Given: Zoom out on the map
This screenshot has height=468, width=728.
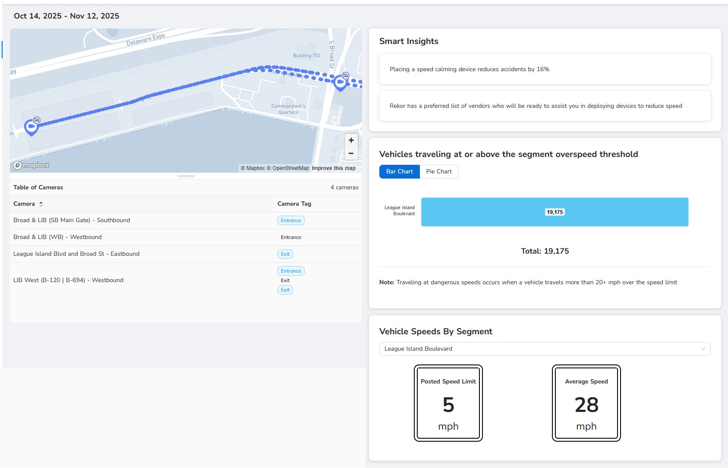Looking at the screenshot, I should click(351, 154).
